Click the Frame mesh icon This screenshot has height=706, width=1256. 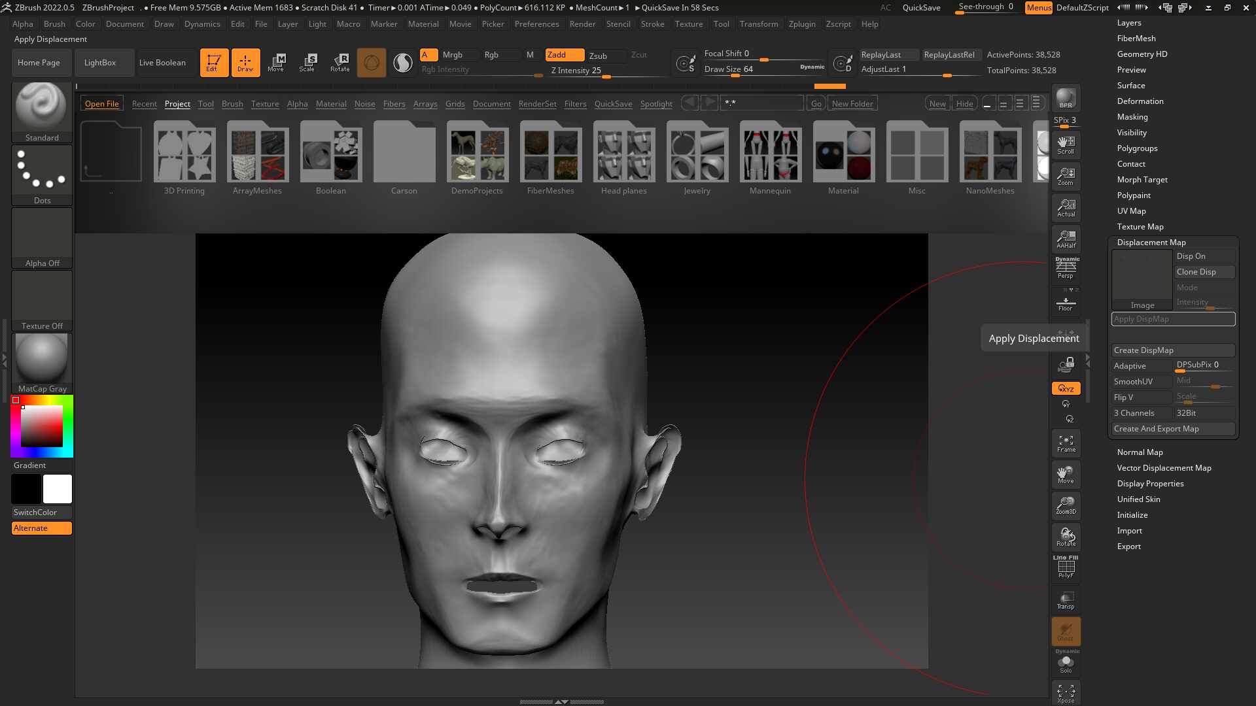(x=1066, y=443)
